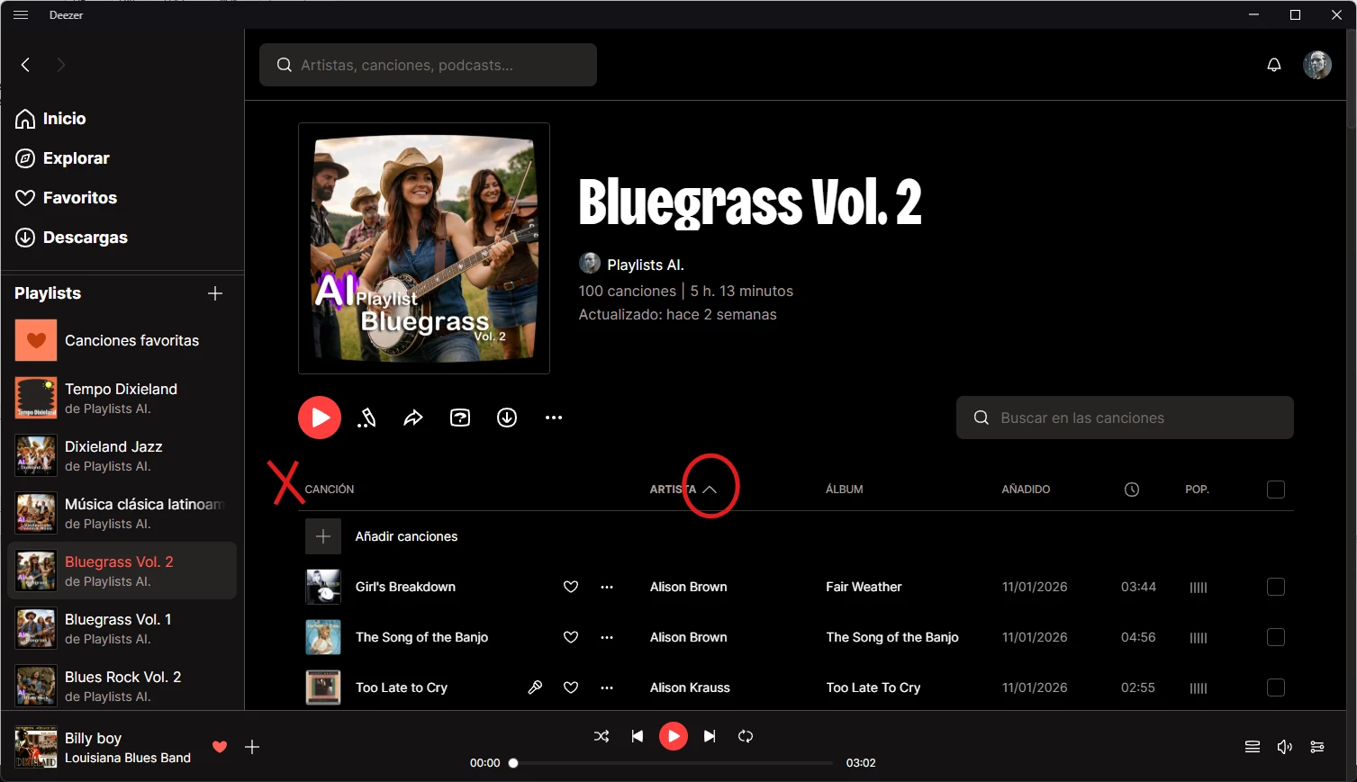Tick the checkbox for Too Late to Cry

1276,688
